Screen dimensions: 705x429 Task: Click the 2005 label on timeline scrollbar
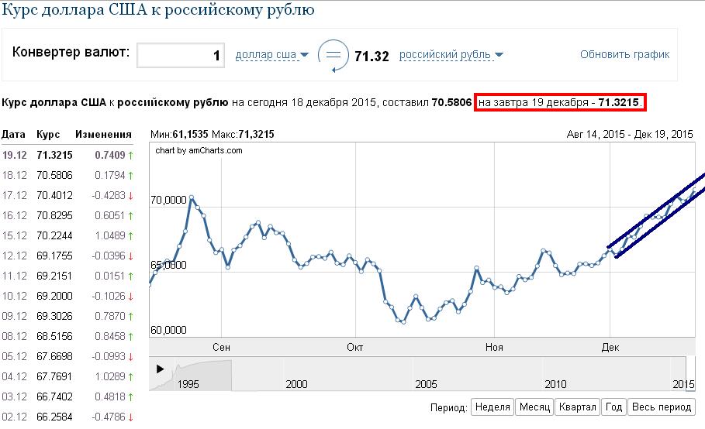(x=426, y=384)
